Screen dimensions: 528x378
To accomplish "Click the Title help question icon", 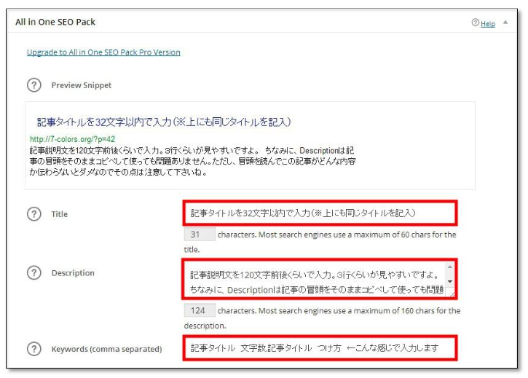I will (34, 214).
